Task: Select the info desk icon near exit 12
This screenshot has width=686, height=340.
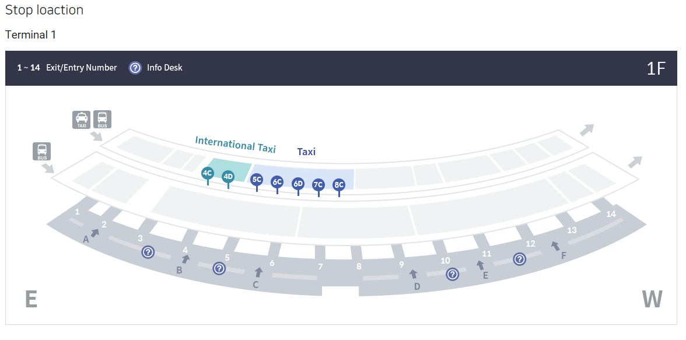Action: pyautogui.click(x=519, y=259)
